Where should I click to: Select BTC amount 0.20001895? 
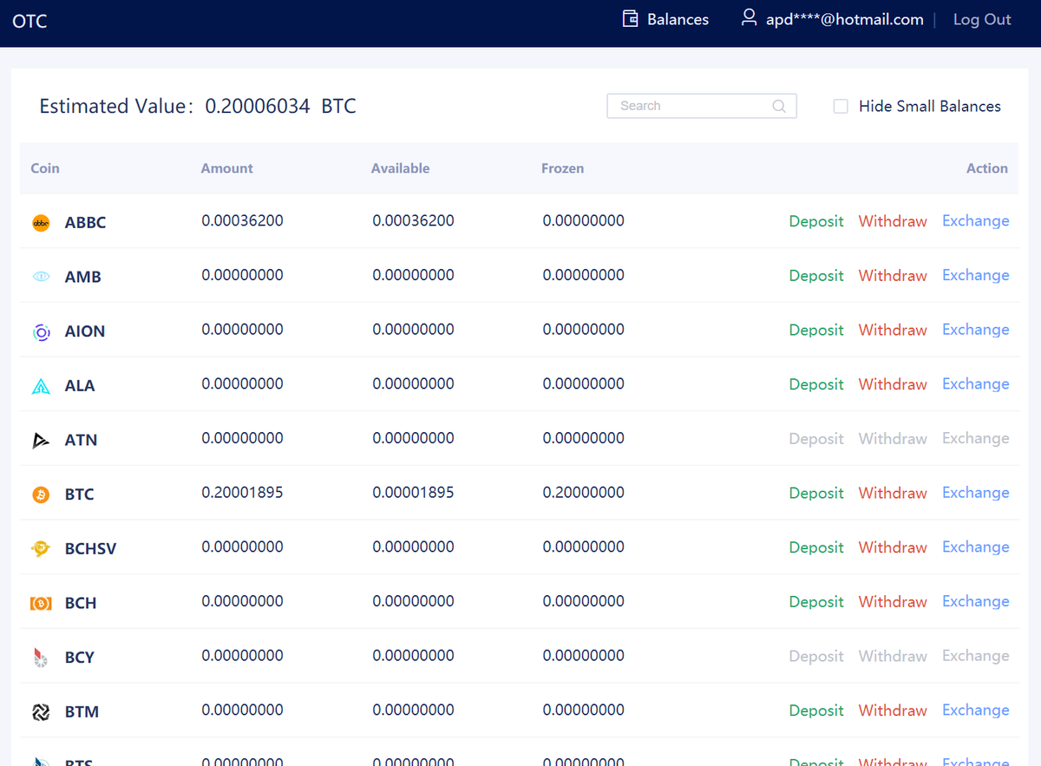pos(242,493)
